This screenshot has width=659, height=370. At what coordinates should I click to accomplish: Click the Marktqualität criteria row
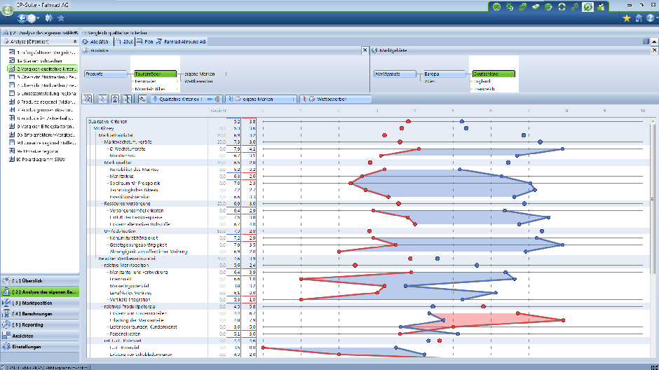118,163
